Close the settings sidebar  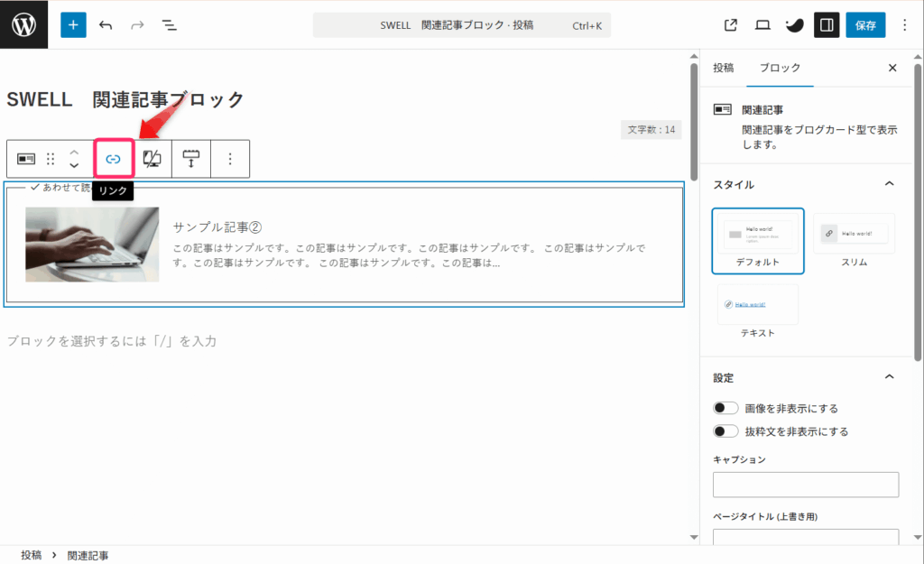tap(892, 68)
